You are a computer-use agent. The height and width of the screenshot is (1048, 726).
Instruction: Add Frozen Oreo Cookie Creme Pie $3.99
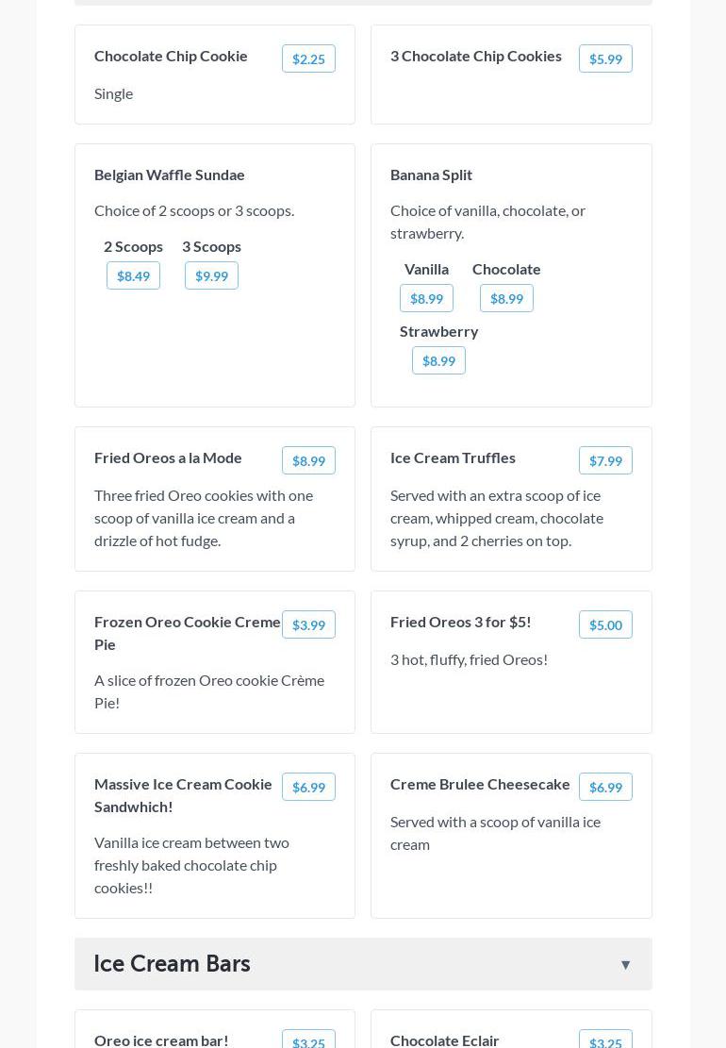(308, 624)
